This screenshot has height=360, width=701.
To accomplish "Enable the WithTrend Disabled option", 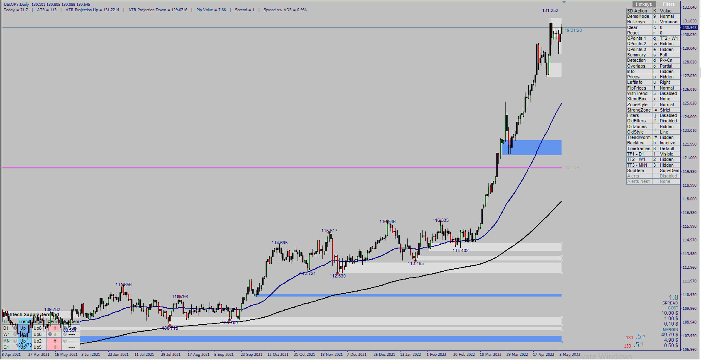I will [x=669, y=93].
